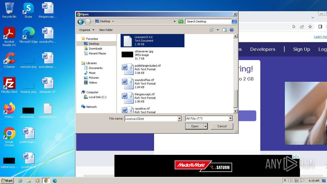Click Internet Explorer in the taskbar
This screenshot has width=327, height=184.
20,181
